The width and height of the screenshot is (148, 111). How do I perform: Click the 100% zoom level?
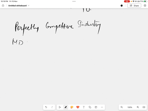130,107
